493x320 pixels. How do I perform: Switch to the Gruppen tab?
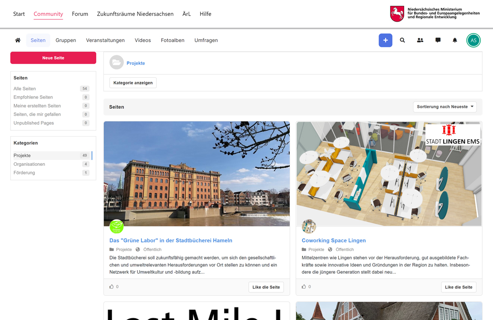pyautogui.click(x=66, y=40)
